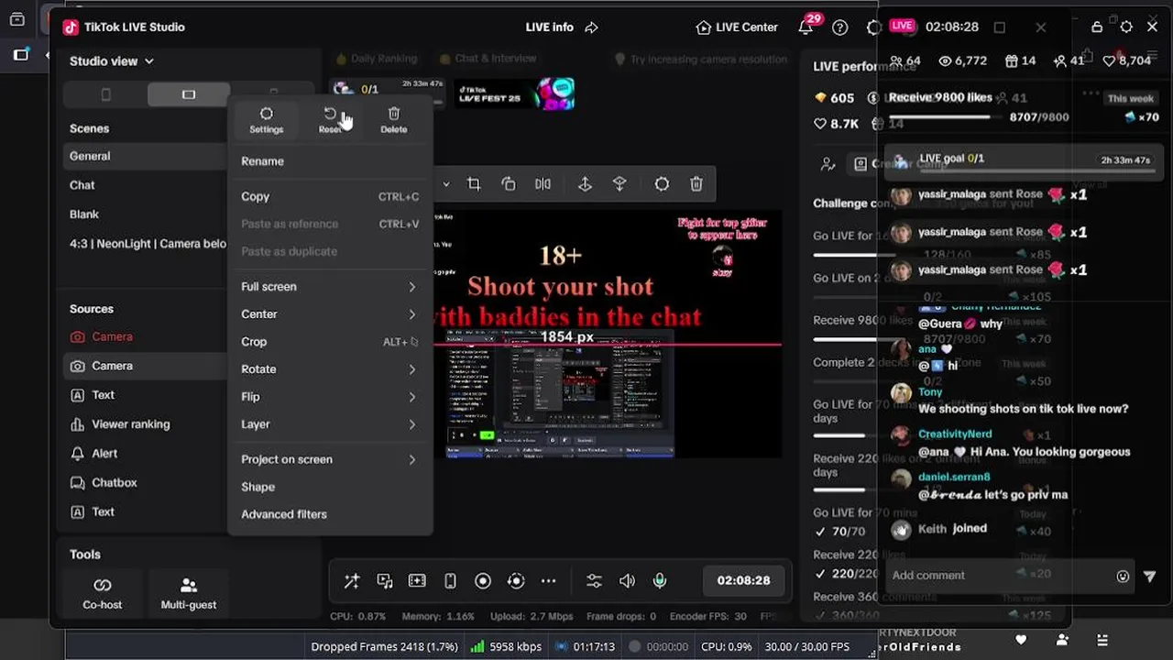
Task: Select the red Camera source
Action: click(x=147, y=336)
